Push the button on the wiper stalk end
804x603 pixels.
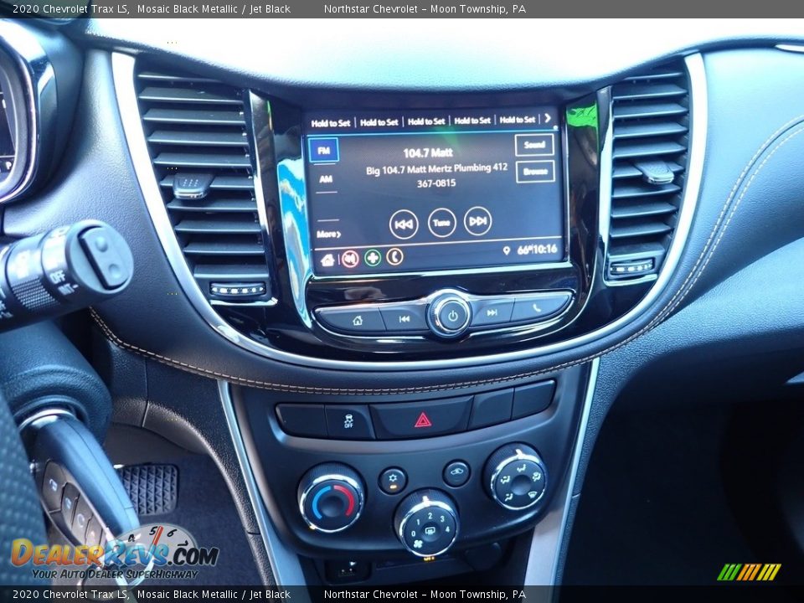(106, 256)
